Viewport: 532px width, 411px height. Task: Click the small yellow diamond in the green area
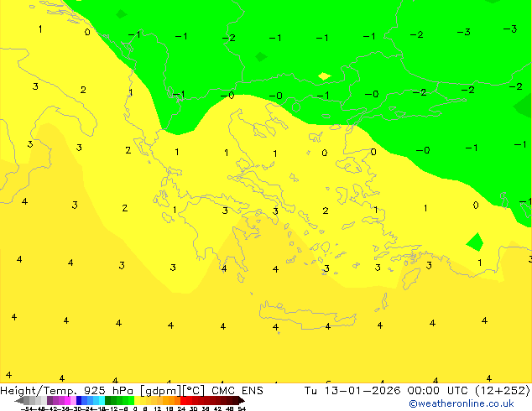pyautogui.click(x=325, y=76)
